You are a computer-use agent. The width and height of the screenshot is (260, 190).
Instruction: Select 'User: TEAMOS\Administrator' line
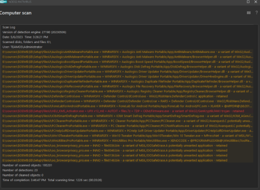pos(22,47)
